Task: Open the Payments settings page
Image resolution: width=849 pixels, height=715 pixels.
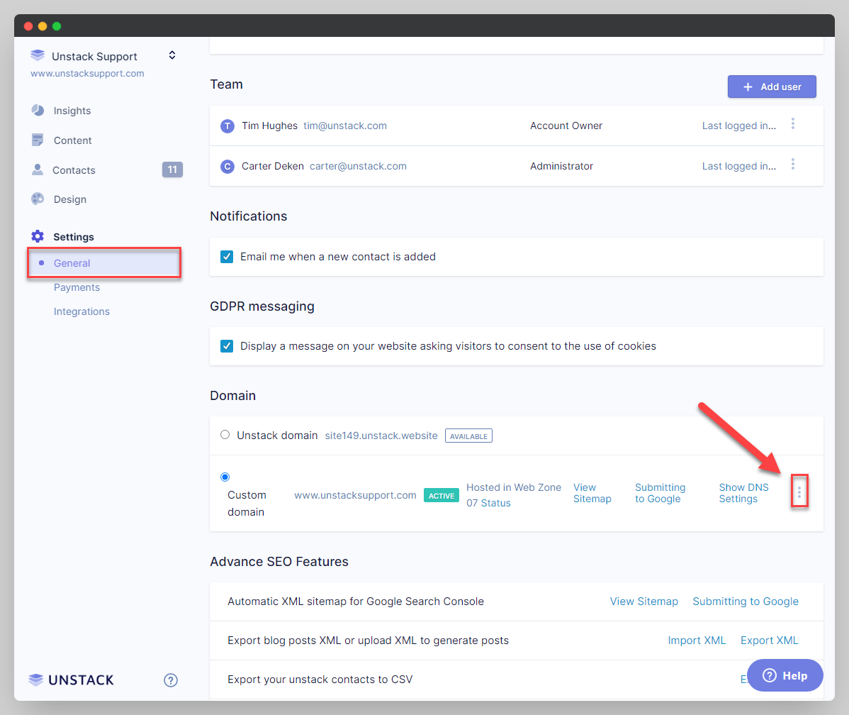Action: [77, 287]
